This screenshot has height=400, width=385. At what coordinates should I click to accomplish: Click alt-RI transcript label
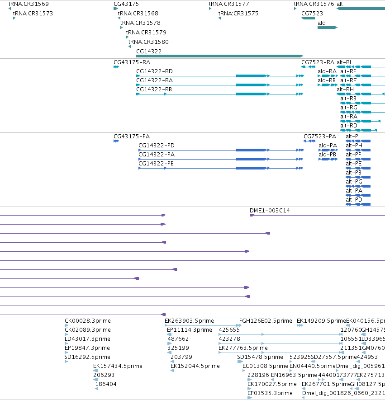coord(344,62)
